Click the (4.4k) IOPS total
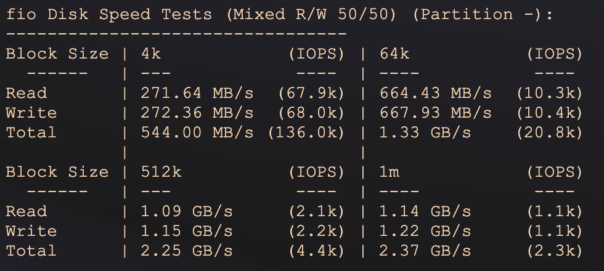Viewport: 604px width, 271px height. tap(316, 251)
